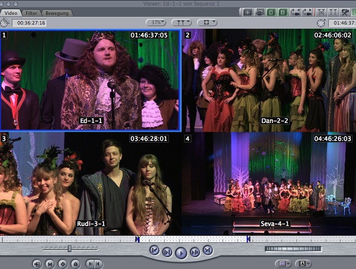
Task: Click Play In to Out button
Action: (167, 252)
